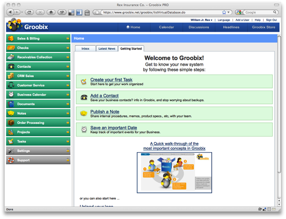
Task: Click the Tasks checklist icon in sidebar
Action: tap(11, 141)
